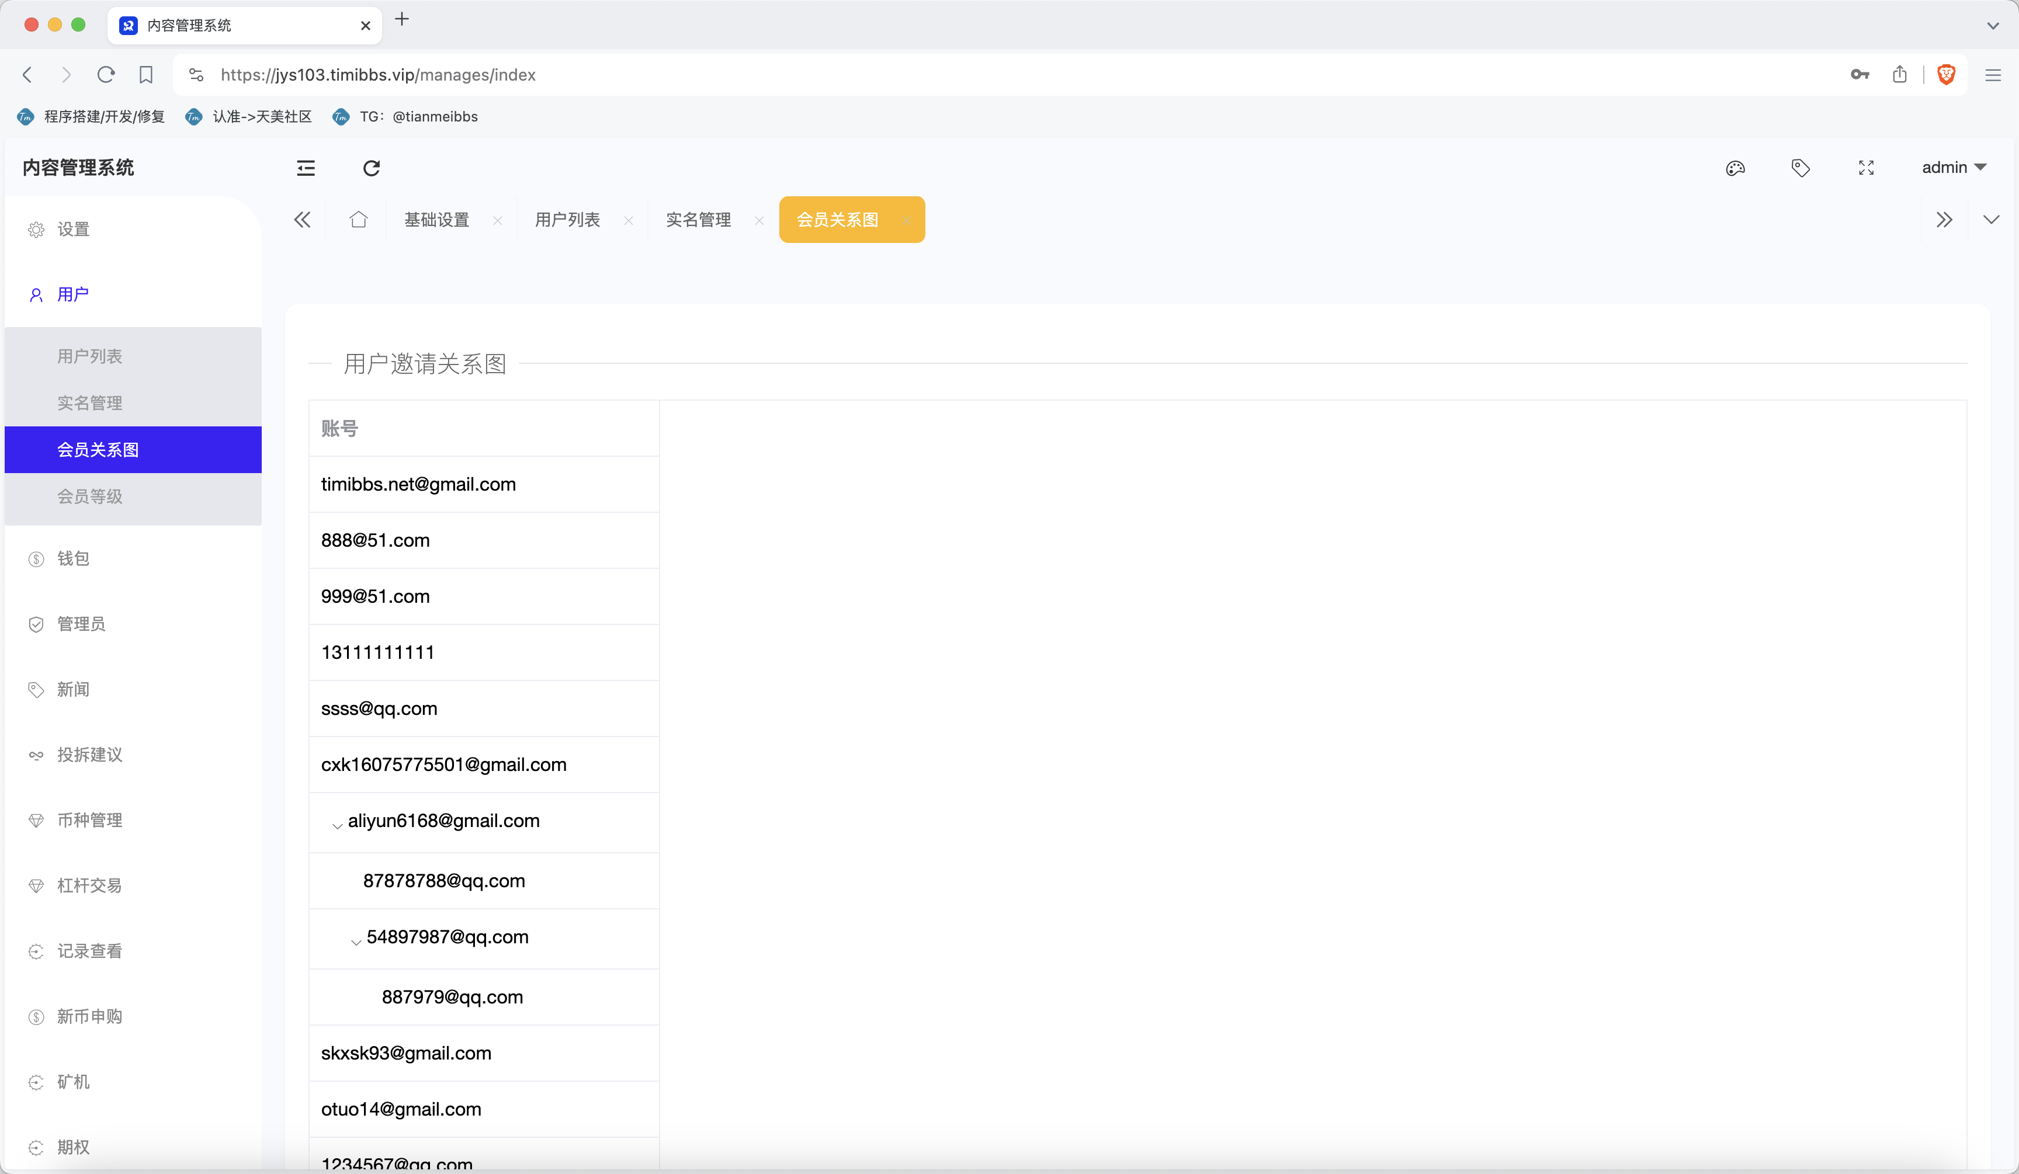This screenshot has height=1174, width=2019.
Task: Open a new browser tab
Action: [x=402, y=19]
